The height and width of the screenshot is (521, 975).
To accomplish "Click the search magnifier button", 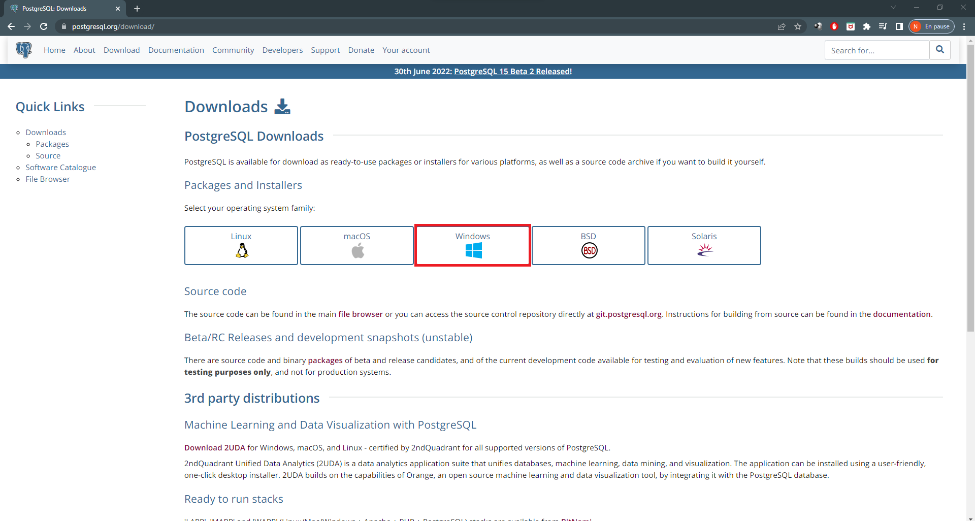I will 940,50.
